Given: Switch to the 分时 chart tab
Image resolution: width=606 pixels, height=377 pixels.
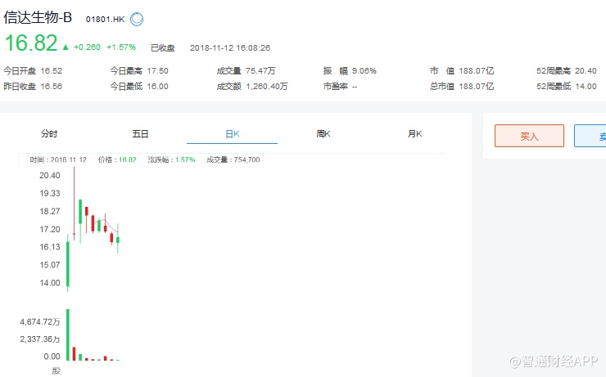Looking at the screenshot, I should [x=49, y=134].
